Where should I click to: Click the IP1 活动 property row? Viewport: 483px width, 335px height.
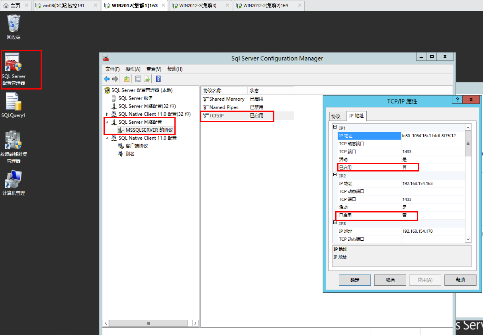(x=401, y=160)
